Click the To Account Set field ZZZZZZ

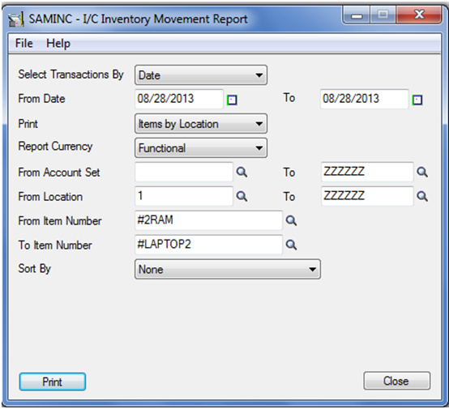[367, 172]
